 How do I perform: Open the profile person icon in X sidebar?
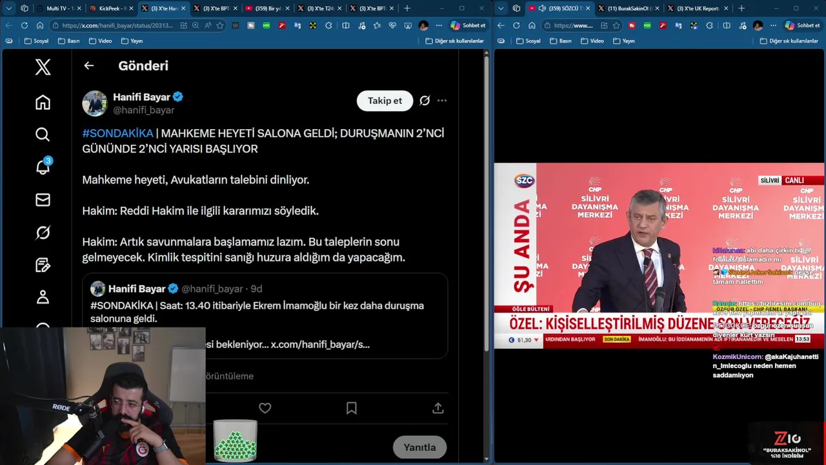43,297
